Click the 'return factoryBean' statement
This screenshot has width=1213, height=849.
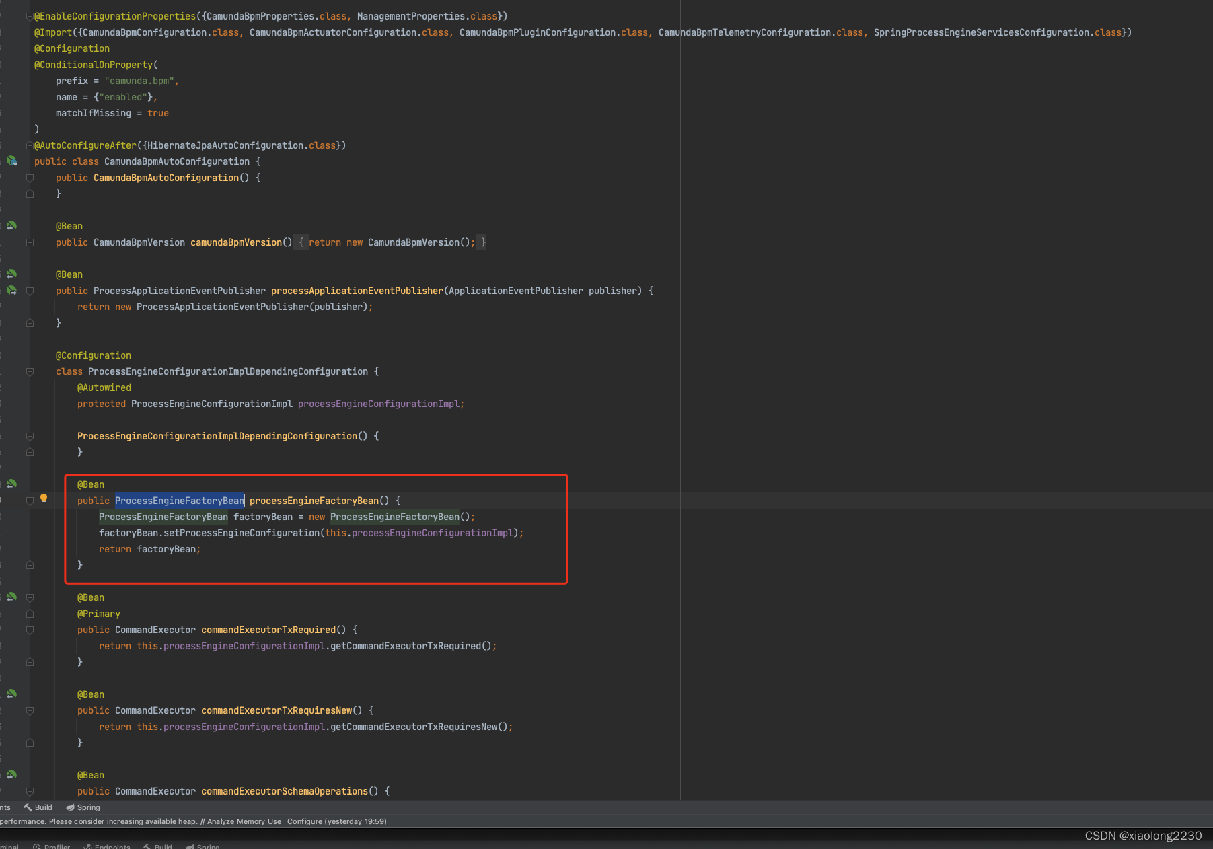(x=149, y=549)
